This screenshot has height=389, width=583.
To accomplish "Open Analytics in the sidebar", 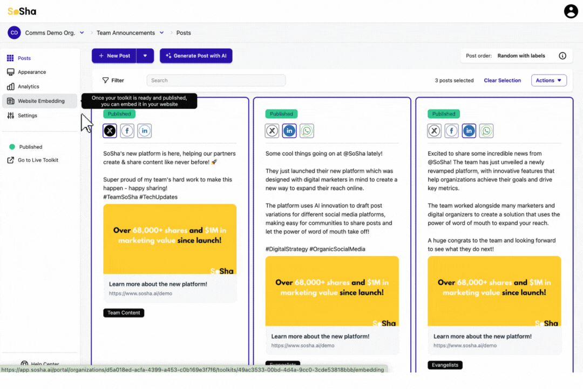I will [39, 86].
